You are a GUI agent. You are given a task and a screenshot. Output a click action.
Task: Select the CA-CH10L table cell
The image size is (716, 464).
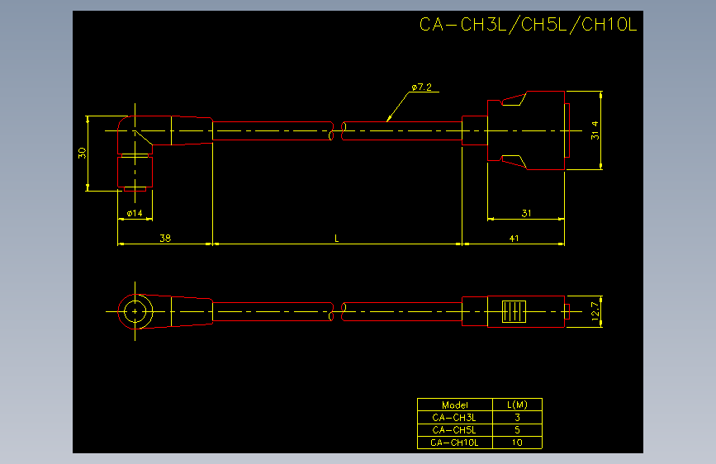tap(455, 443)
